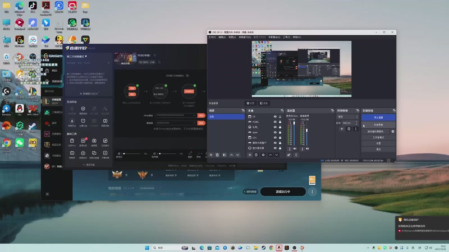The width and height of the screenshot is (449, 252).
Task: Click 停止直播 button in OBS Controls
Action: tap(378, 118)
